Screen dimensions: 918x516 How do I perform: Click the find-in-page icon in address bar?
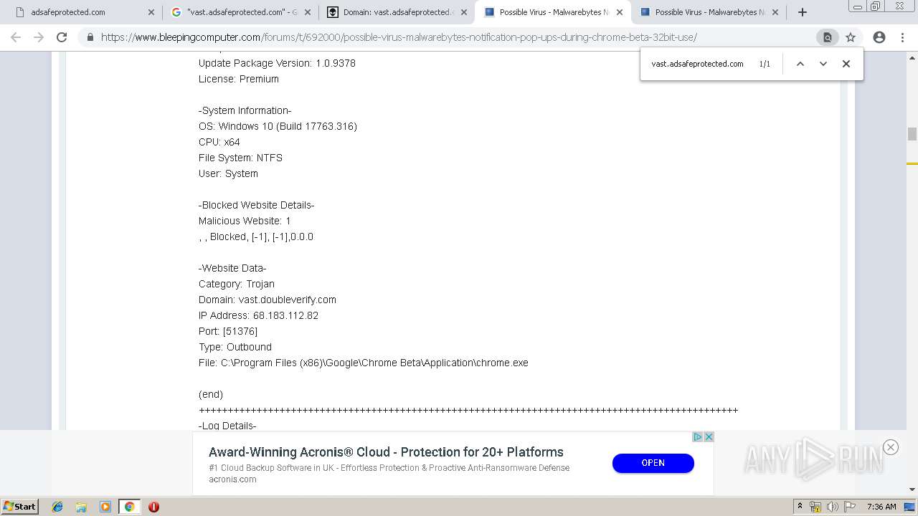[x=827, y=37]
